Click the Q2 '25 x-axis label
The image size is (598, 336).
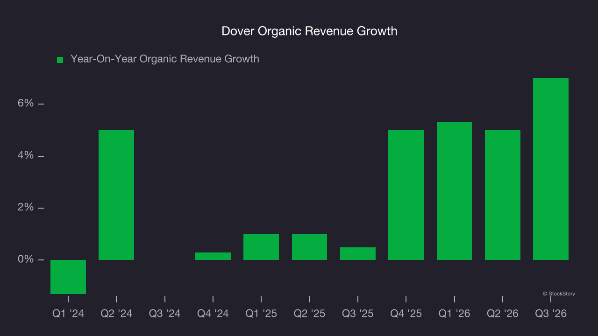pyautogui.click(x=309, y=314)
